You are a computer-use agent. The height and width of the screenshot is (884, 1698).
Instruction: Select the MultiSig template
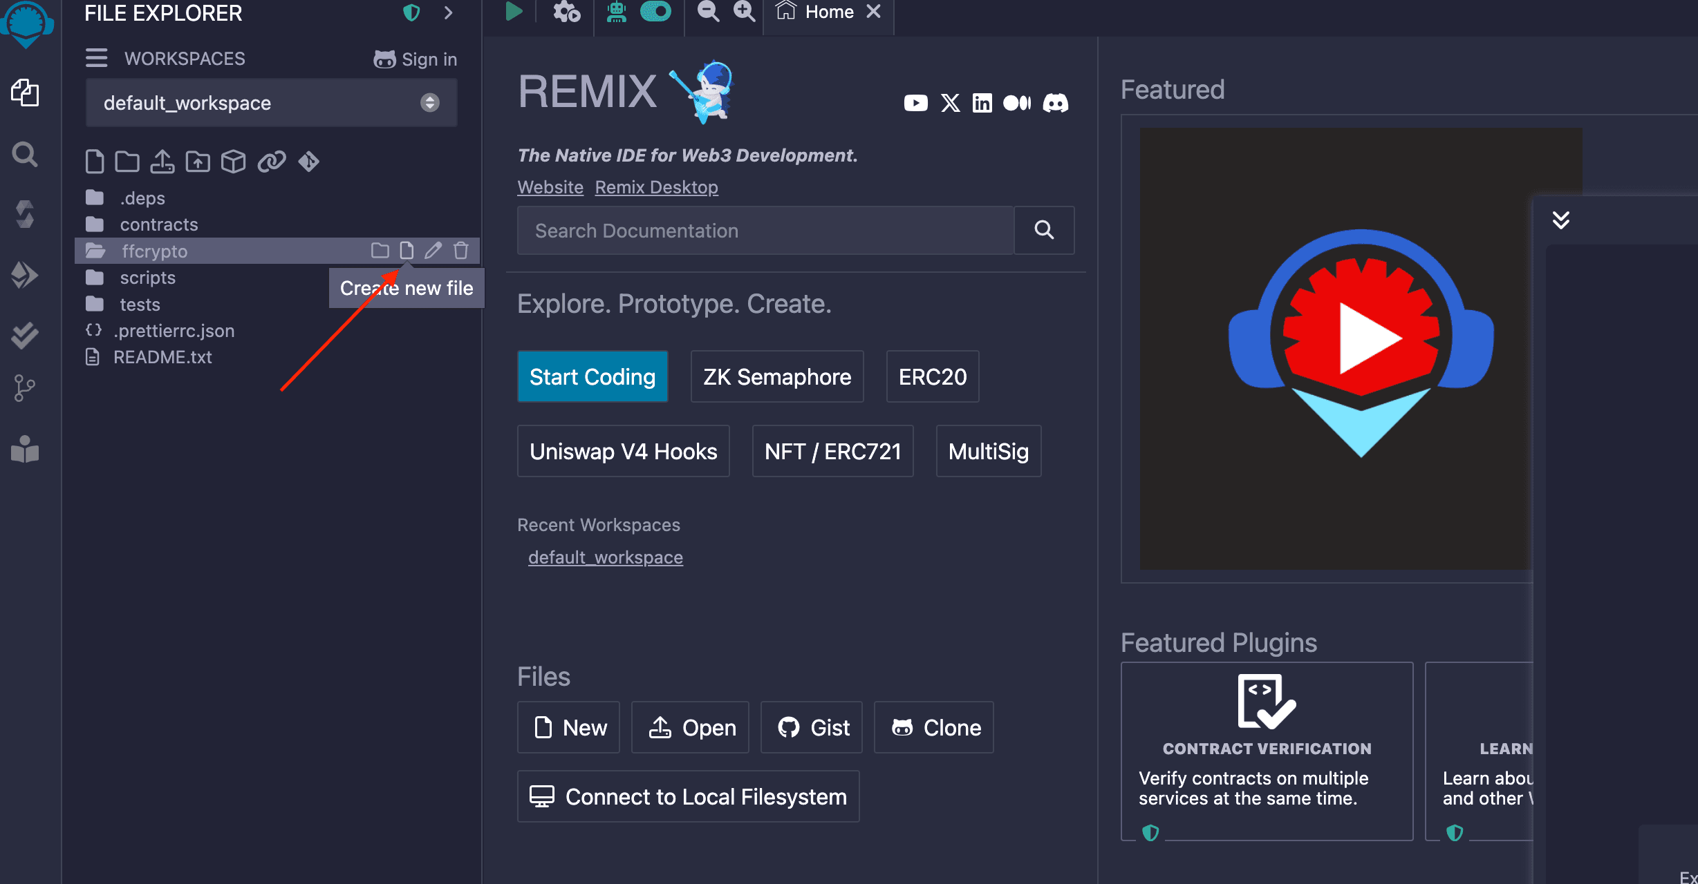[989, 451]
